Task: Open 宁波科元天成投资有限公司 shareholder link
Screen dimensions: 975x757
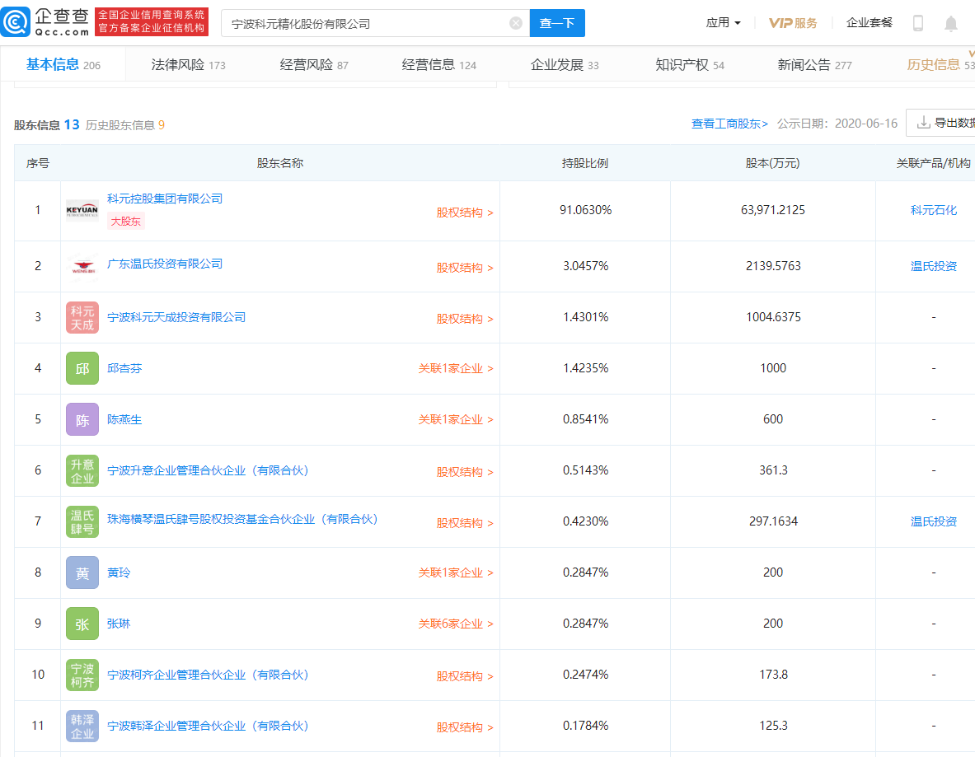Action: point(176,317)
